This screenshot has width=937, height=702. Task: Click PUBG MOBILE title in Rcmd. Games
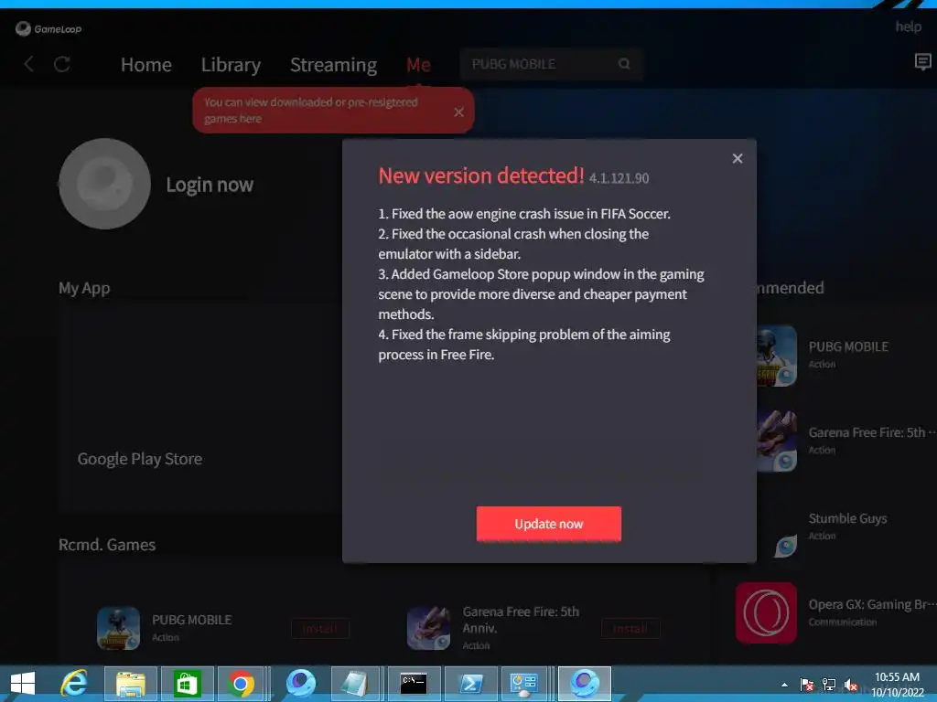click(x=191, y=621)
